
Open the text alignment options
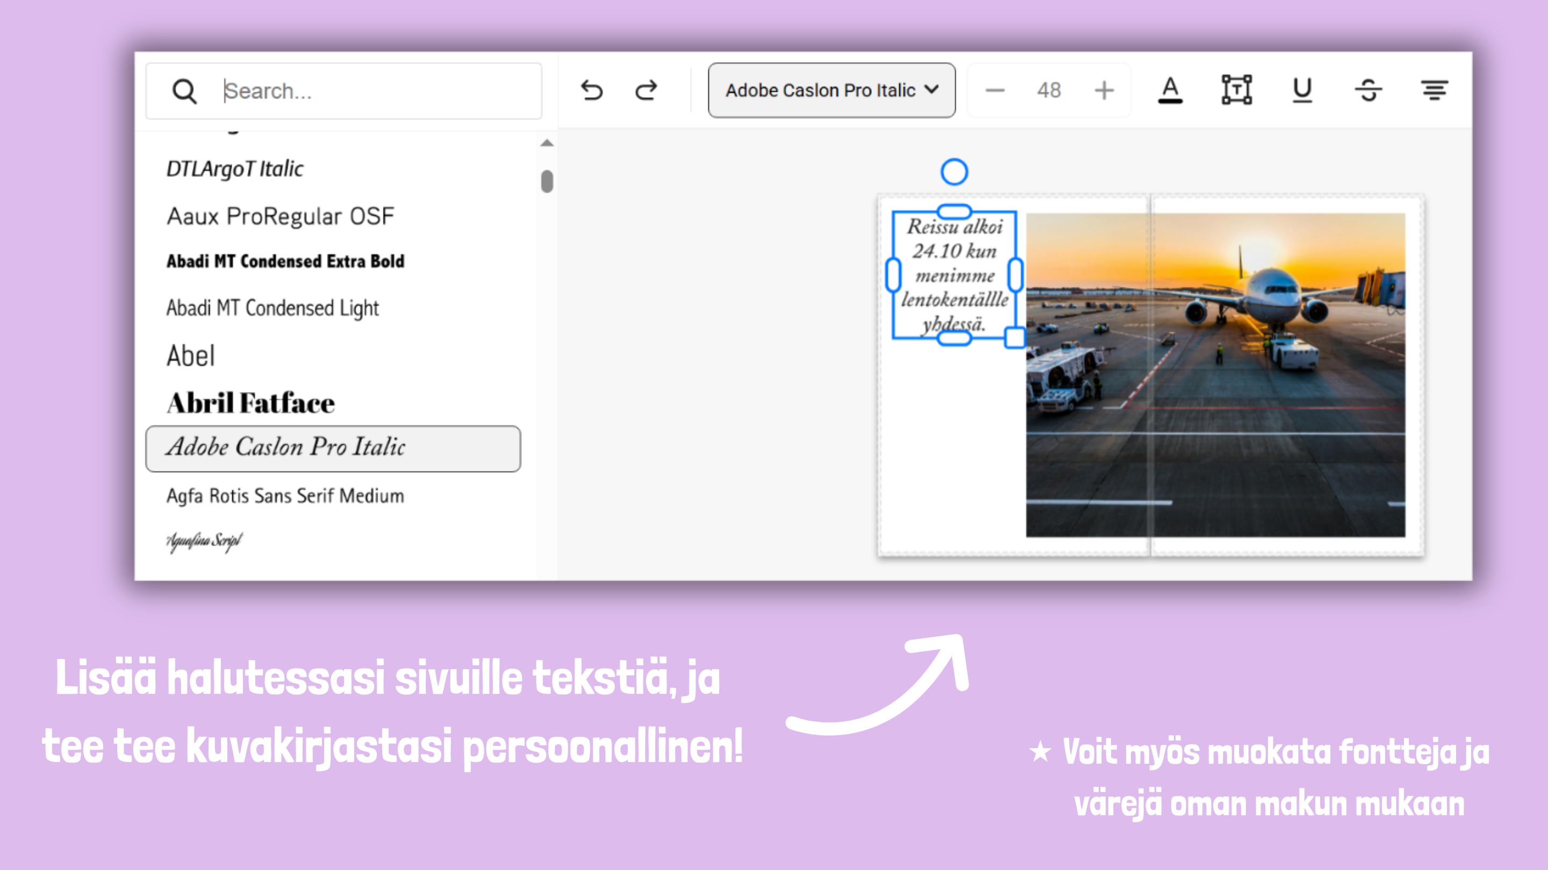(x=1434, y=91)
